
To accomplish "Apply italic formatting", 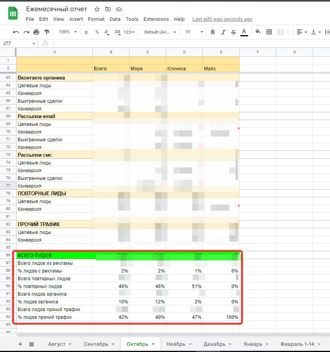I will coord(223,32).
